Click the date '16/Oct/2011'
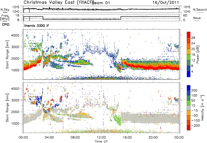 click(x=166, y=3)
